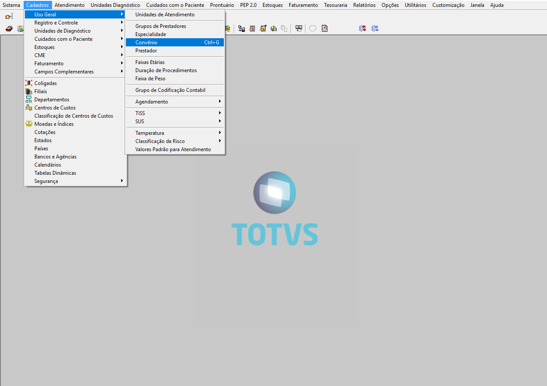Image resolution: width=547 pixels, height=386 pixels.
Task: Open the Customização menu
Action: click(448, 5)
